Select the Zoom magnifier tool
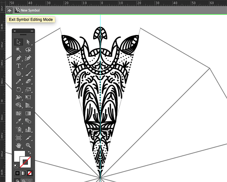Screen dimensions: 227x182 point(28,145)
